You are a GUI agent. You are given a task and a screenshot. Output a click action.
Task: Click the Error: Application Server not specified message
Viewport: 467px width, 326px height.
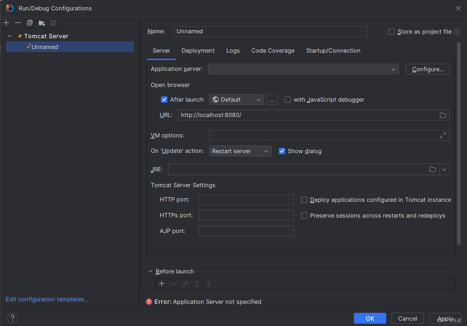(x=208, y=302)
